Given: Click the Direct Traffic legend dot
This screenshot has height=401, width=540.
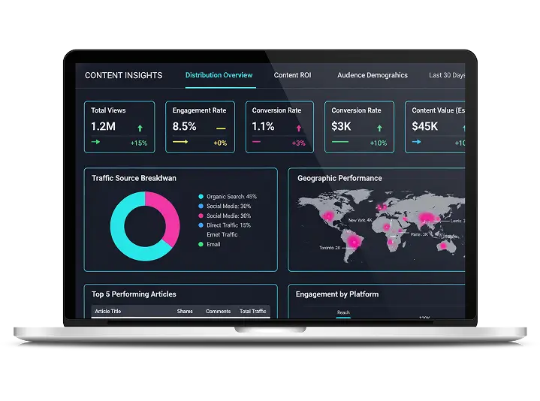Looking at the screenshot, I should pyautogui.click(x=201, y=225).
